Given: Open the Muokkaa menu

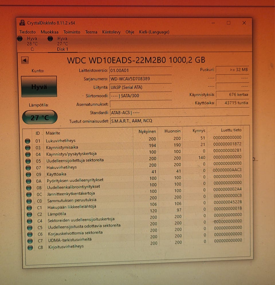Looking at the screenshot, I should coord(50,32).
